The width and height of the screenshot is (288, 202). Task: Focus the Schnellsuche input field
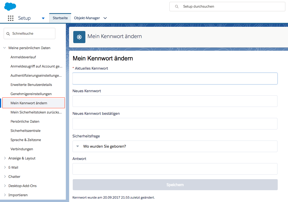click(x=30, y=34)
